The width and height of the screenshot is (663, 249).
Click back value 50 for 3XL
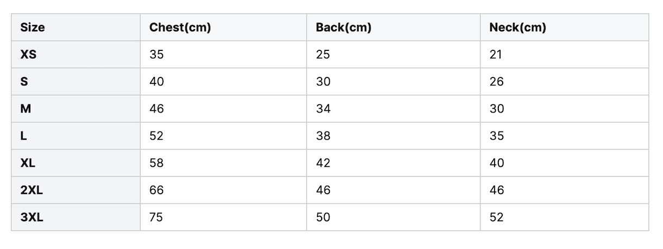click(323, 217)
